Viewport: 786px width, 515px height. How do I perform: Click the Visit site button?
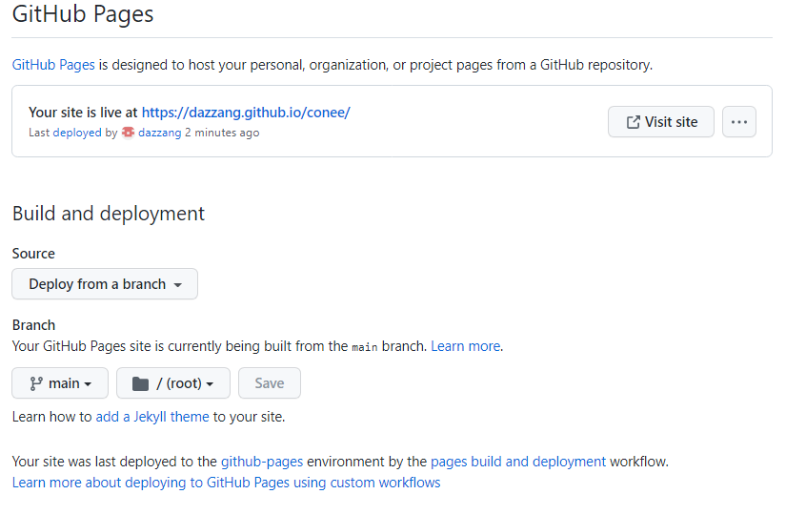[x=660, y=121]
